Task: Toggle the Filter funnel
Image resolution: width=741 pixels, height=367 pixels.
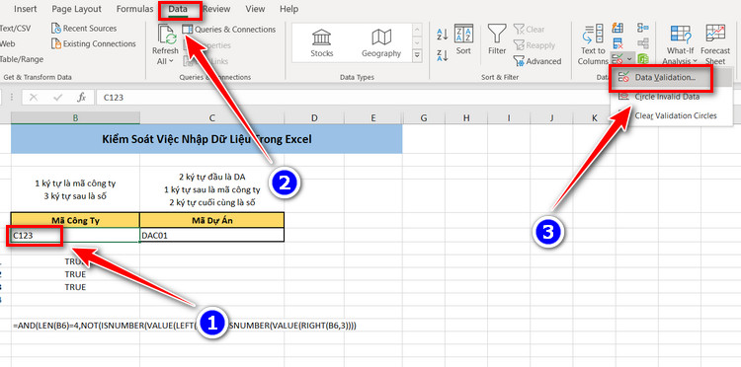Action: click(x=497, y=39)
